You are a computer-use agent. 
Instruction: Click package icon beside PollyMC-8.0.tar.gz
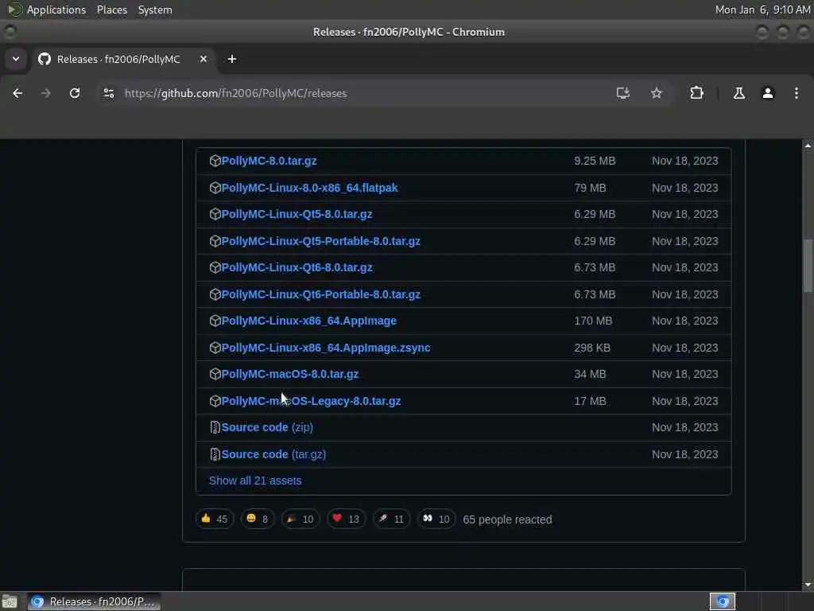(215, 161)
